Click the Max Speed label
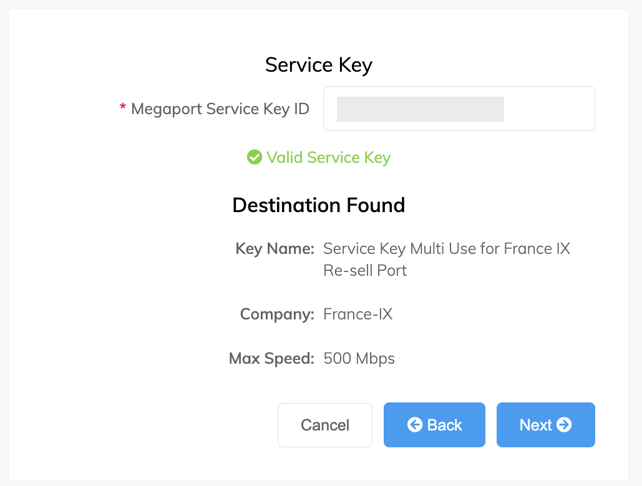 pos(271,358)
